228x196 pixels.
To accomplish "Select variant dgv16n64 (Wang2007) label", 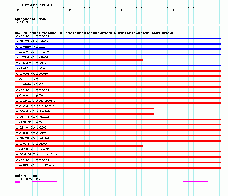I will pos(30,95).
